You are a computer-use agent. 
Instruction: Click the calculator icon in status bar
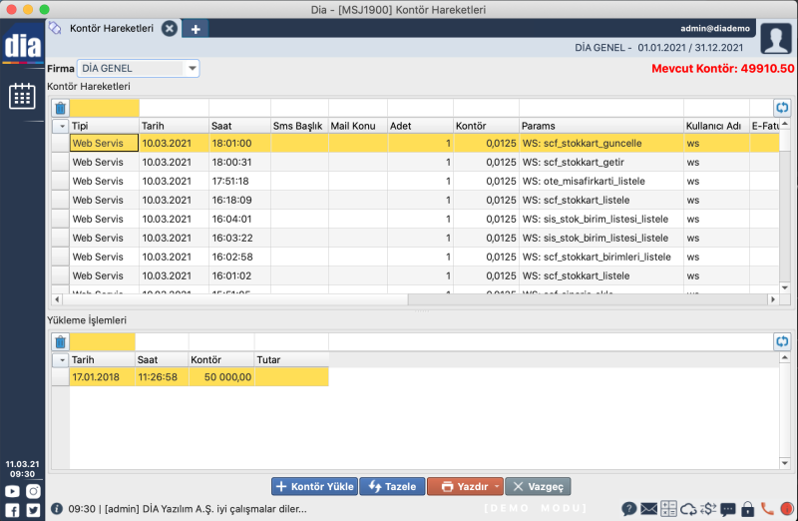668,509
